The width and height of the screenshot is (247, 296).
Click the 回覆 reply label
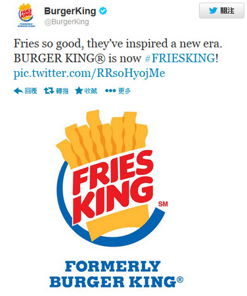31,91
